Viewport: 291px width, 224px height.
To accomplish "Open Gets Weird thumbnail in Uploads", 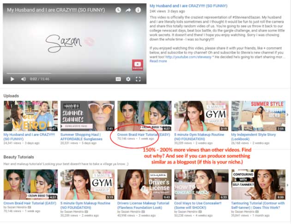I will pos(30,116).
